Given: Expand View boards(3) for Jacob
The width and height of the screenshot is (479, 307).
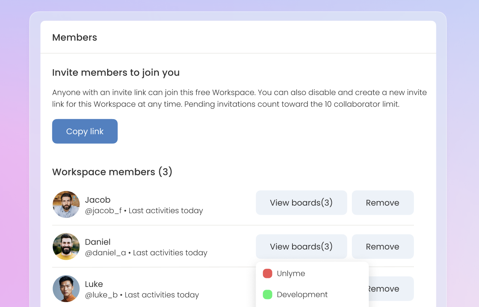Looking at the screenshot, I should 301,203.
